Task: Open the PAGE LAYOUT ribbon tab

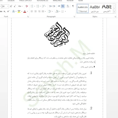Action: [x=26, y=1]
